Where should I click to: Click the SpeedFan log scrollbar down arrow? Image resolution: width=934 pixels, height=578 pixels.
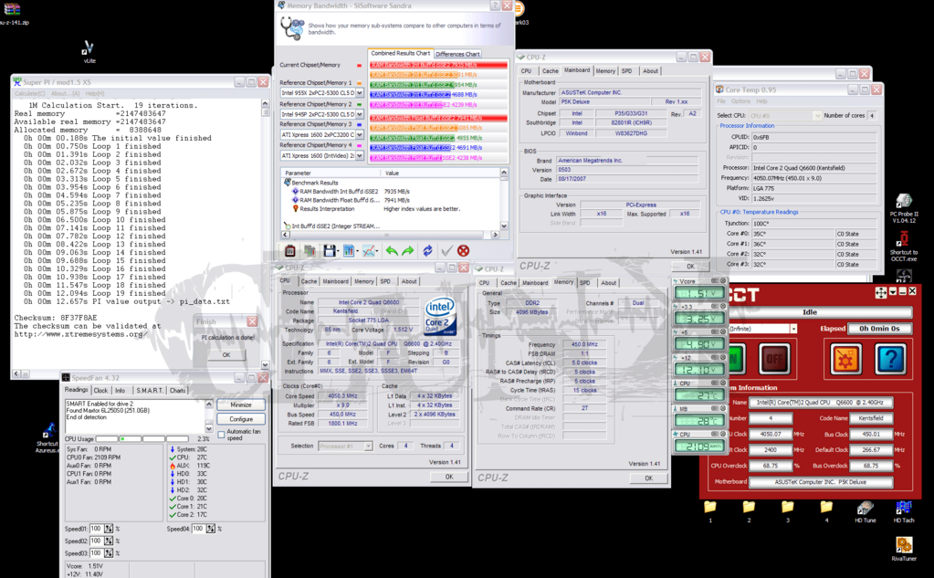click(208, 428)
